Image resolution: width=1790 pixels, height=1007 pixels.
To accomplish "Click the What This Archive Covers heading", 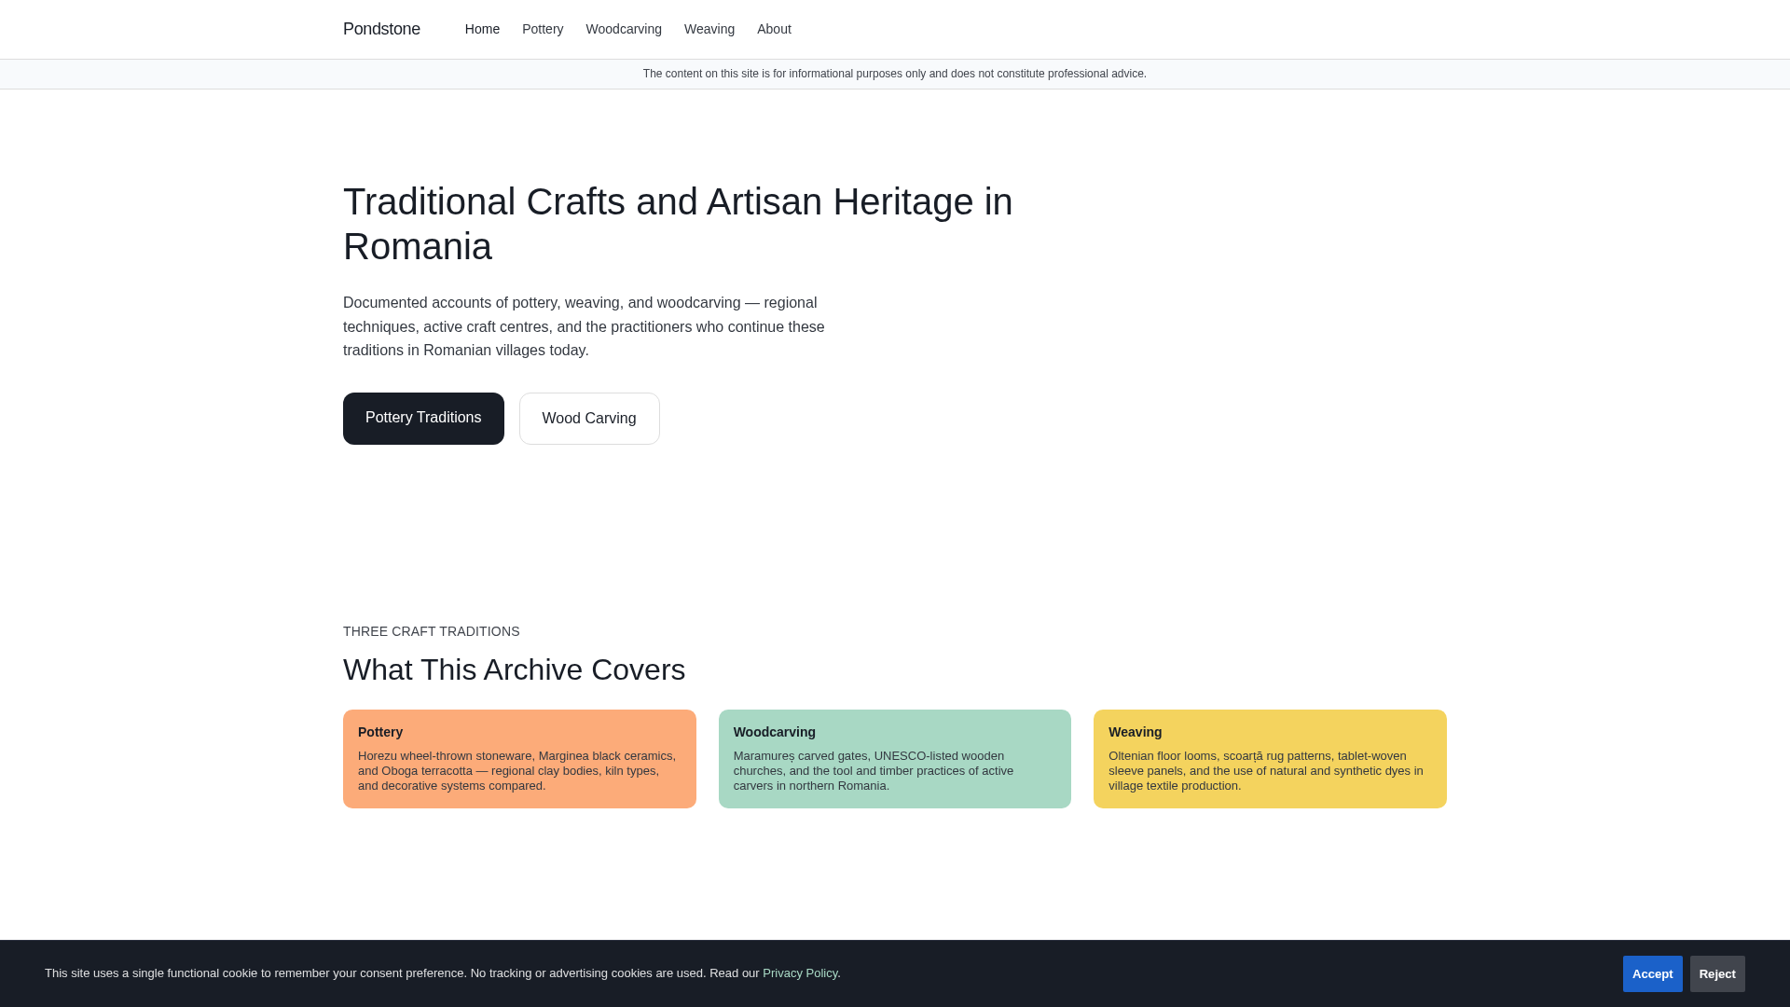I will point(514,669).
